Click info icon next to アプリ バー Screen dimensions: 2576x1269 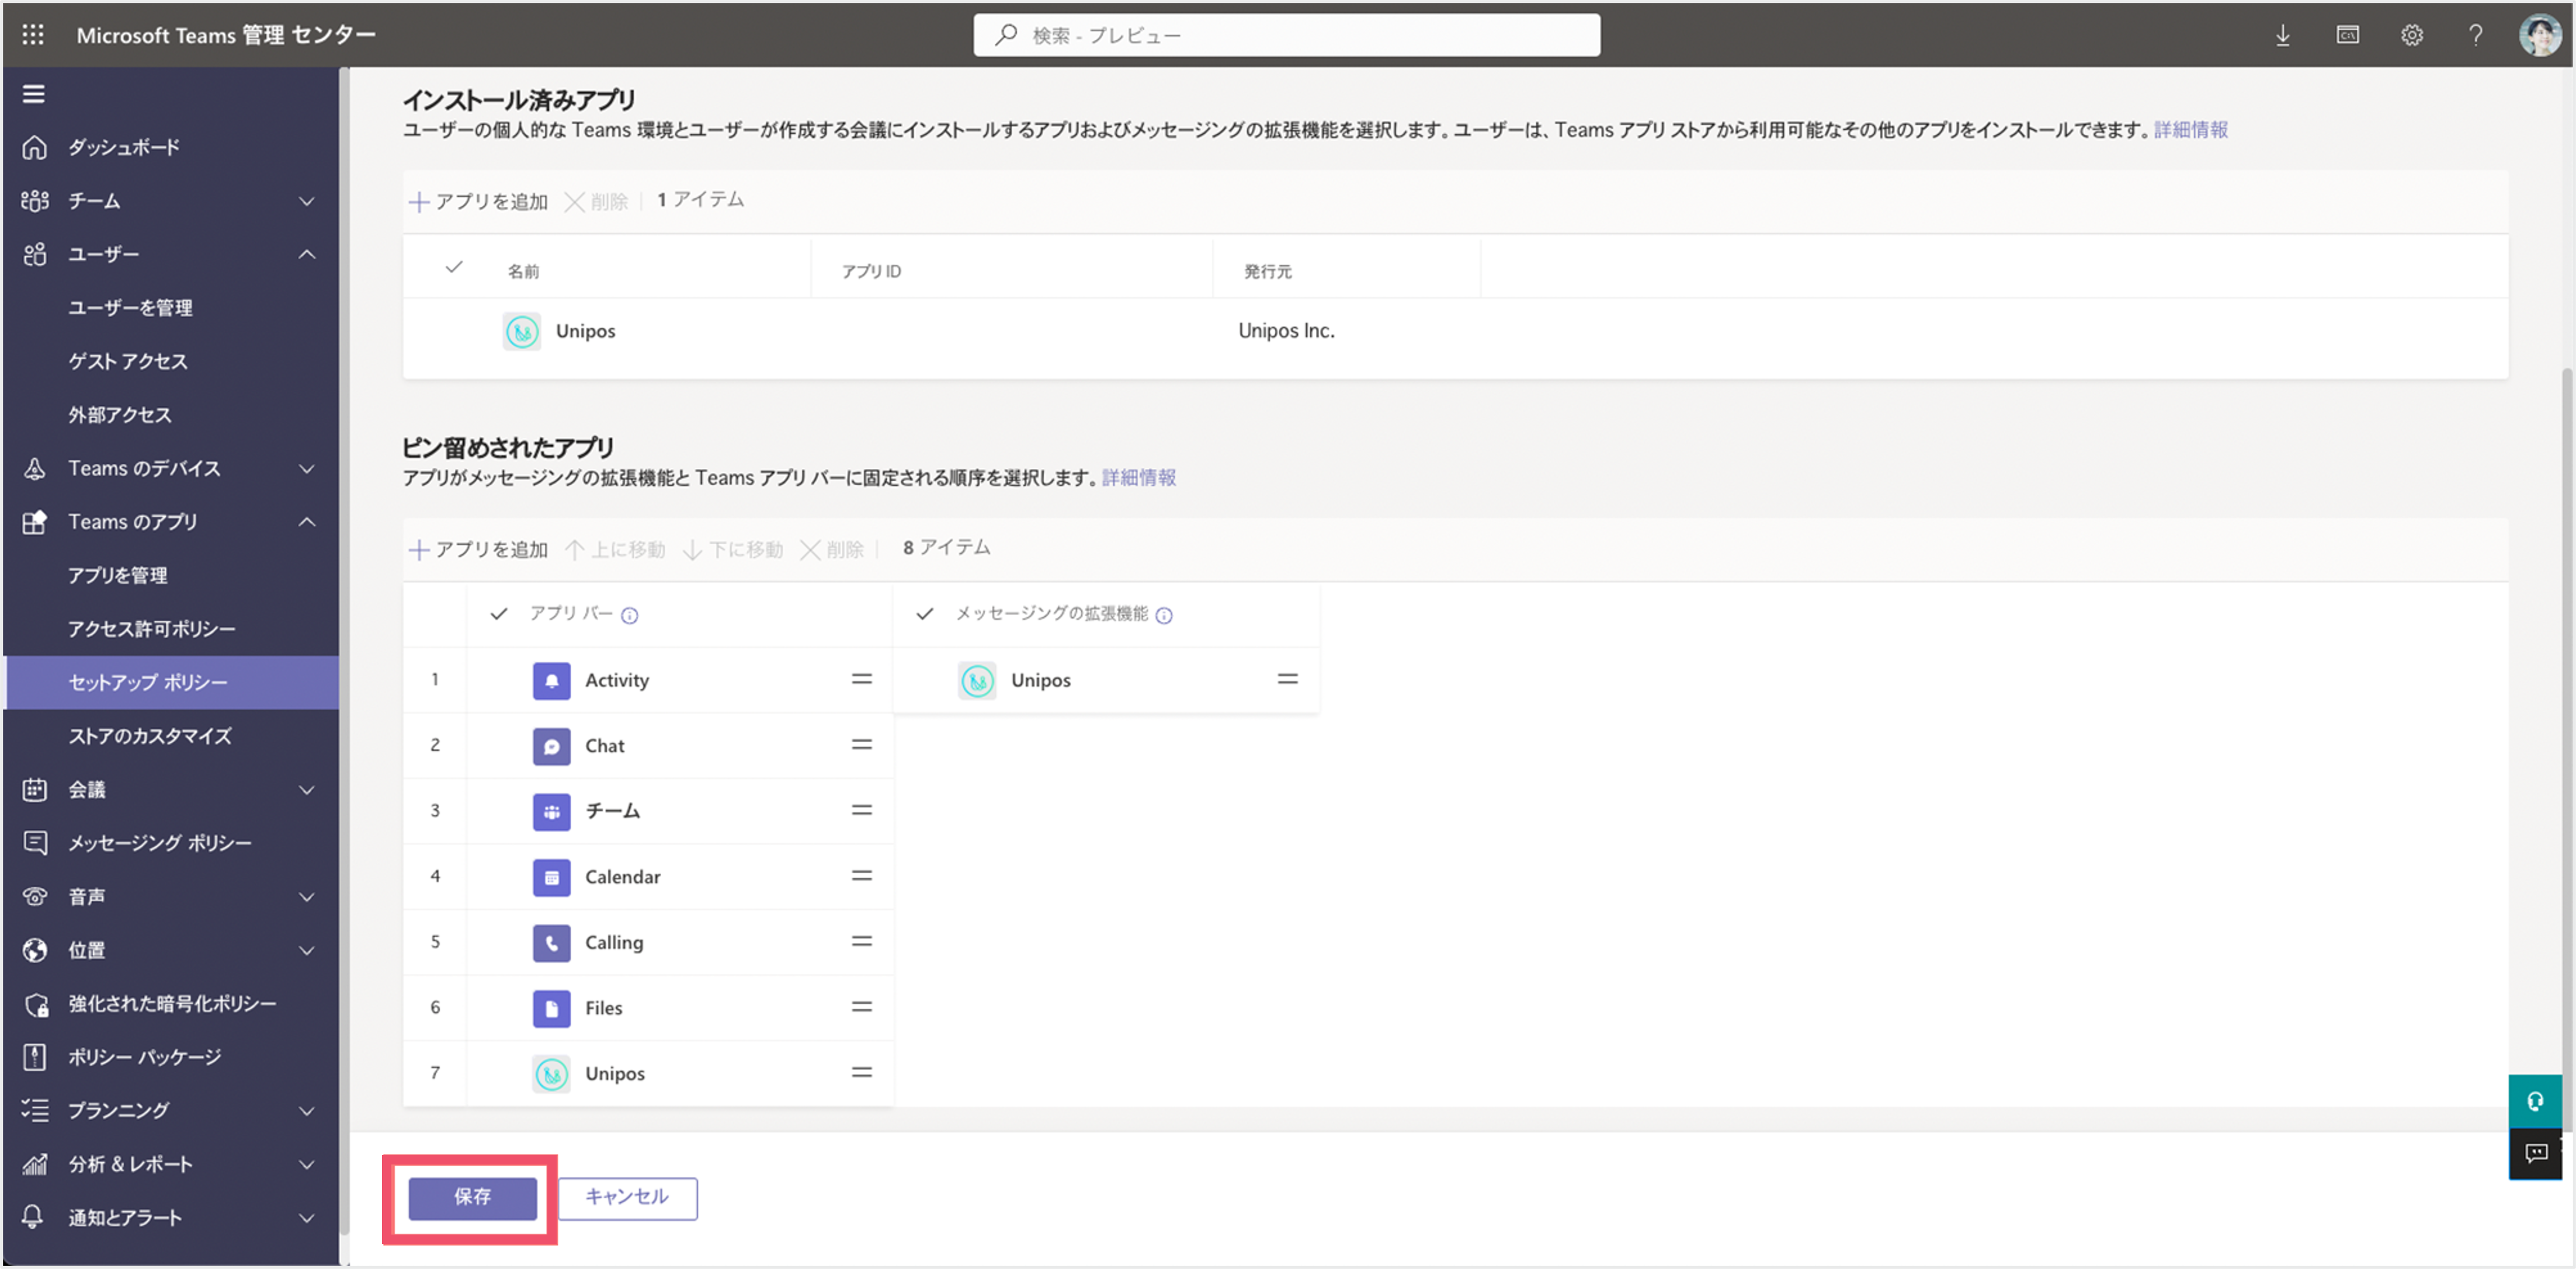point(629,615)
